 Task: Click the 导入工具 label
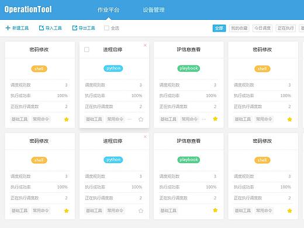coord(54,28)
